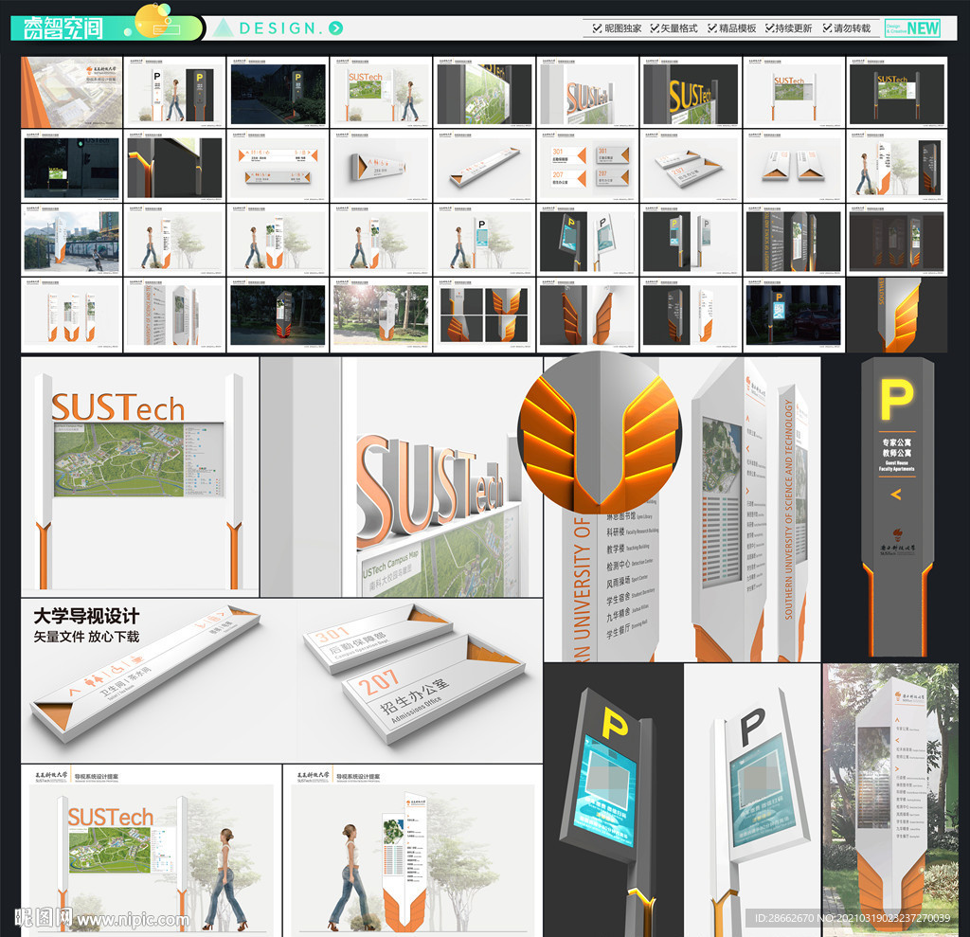Open the white parking sign with grey P
This screenshot has height=937, width=970.
click(753, 800)
